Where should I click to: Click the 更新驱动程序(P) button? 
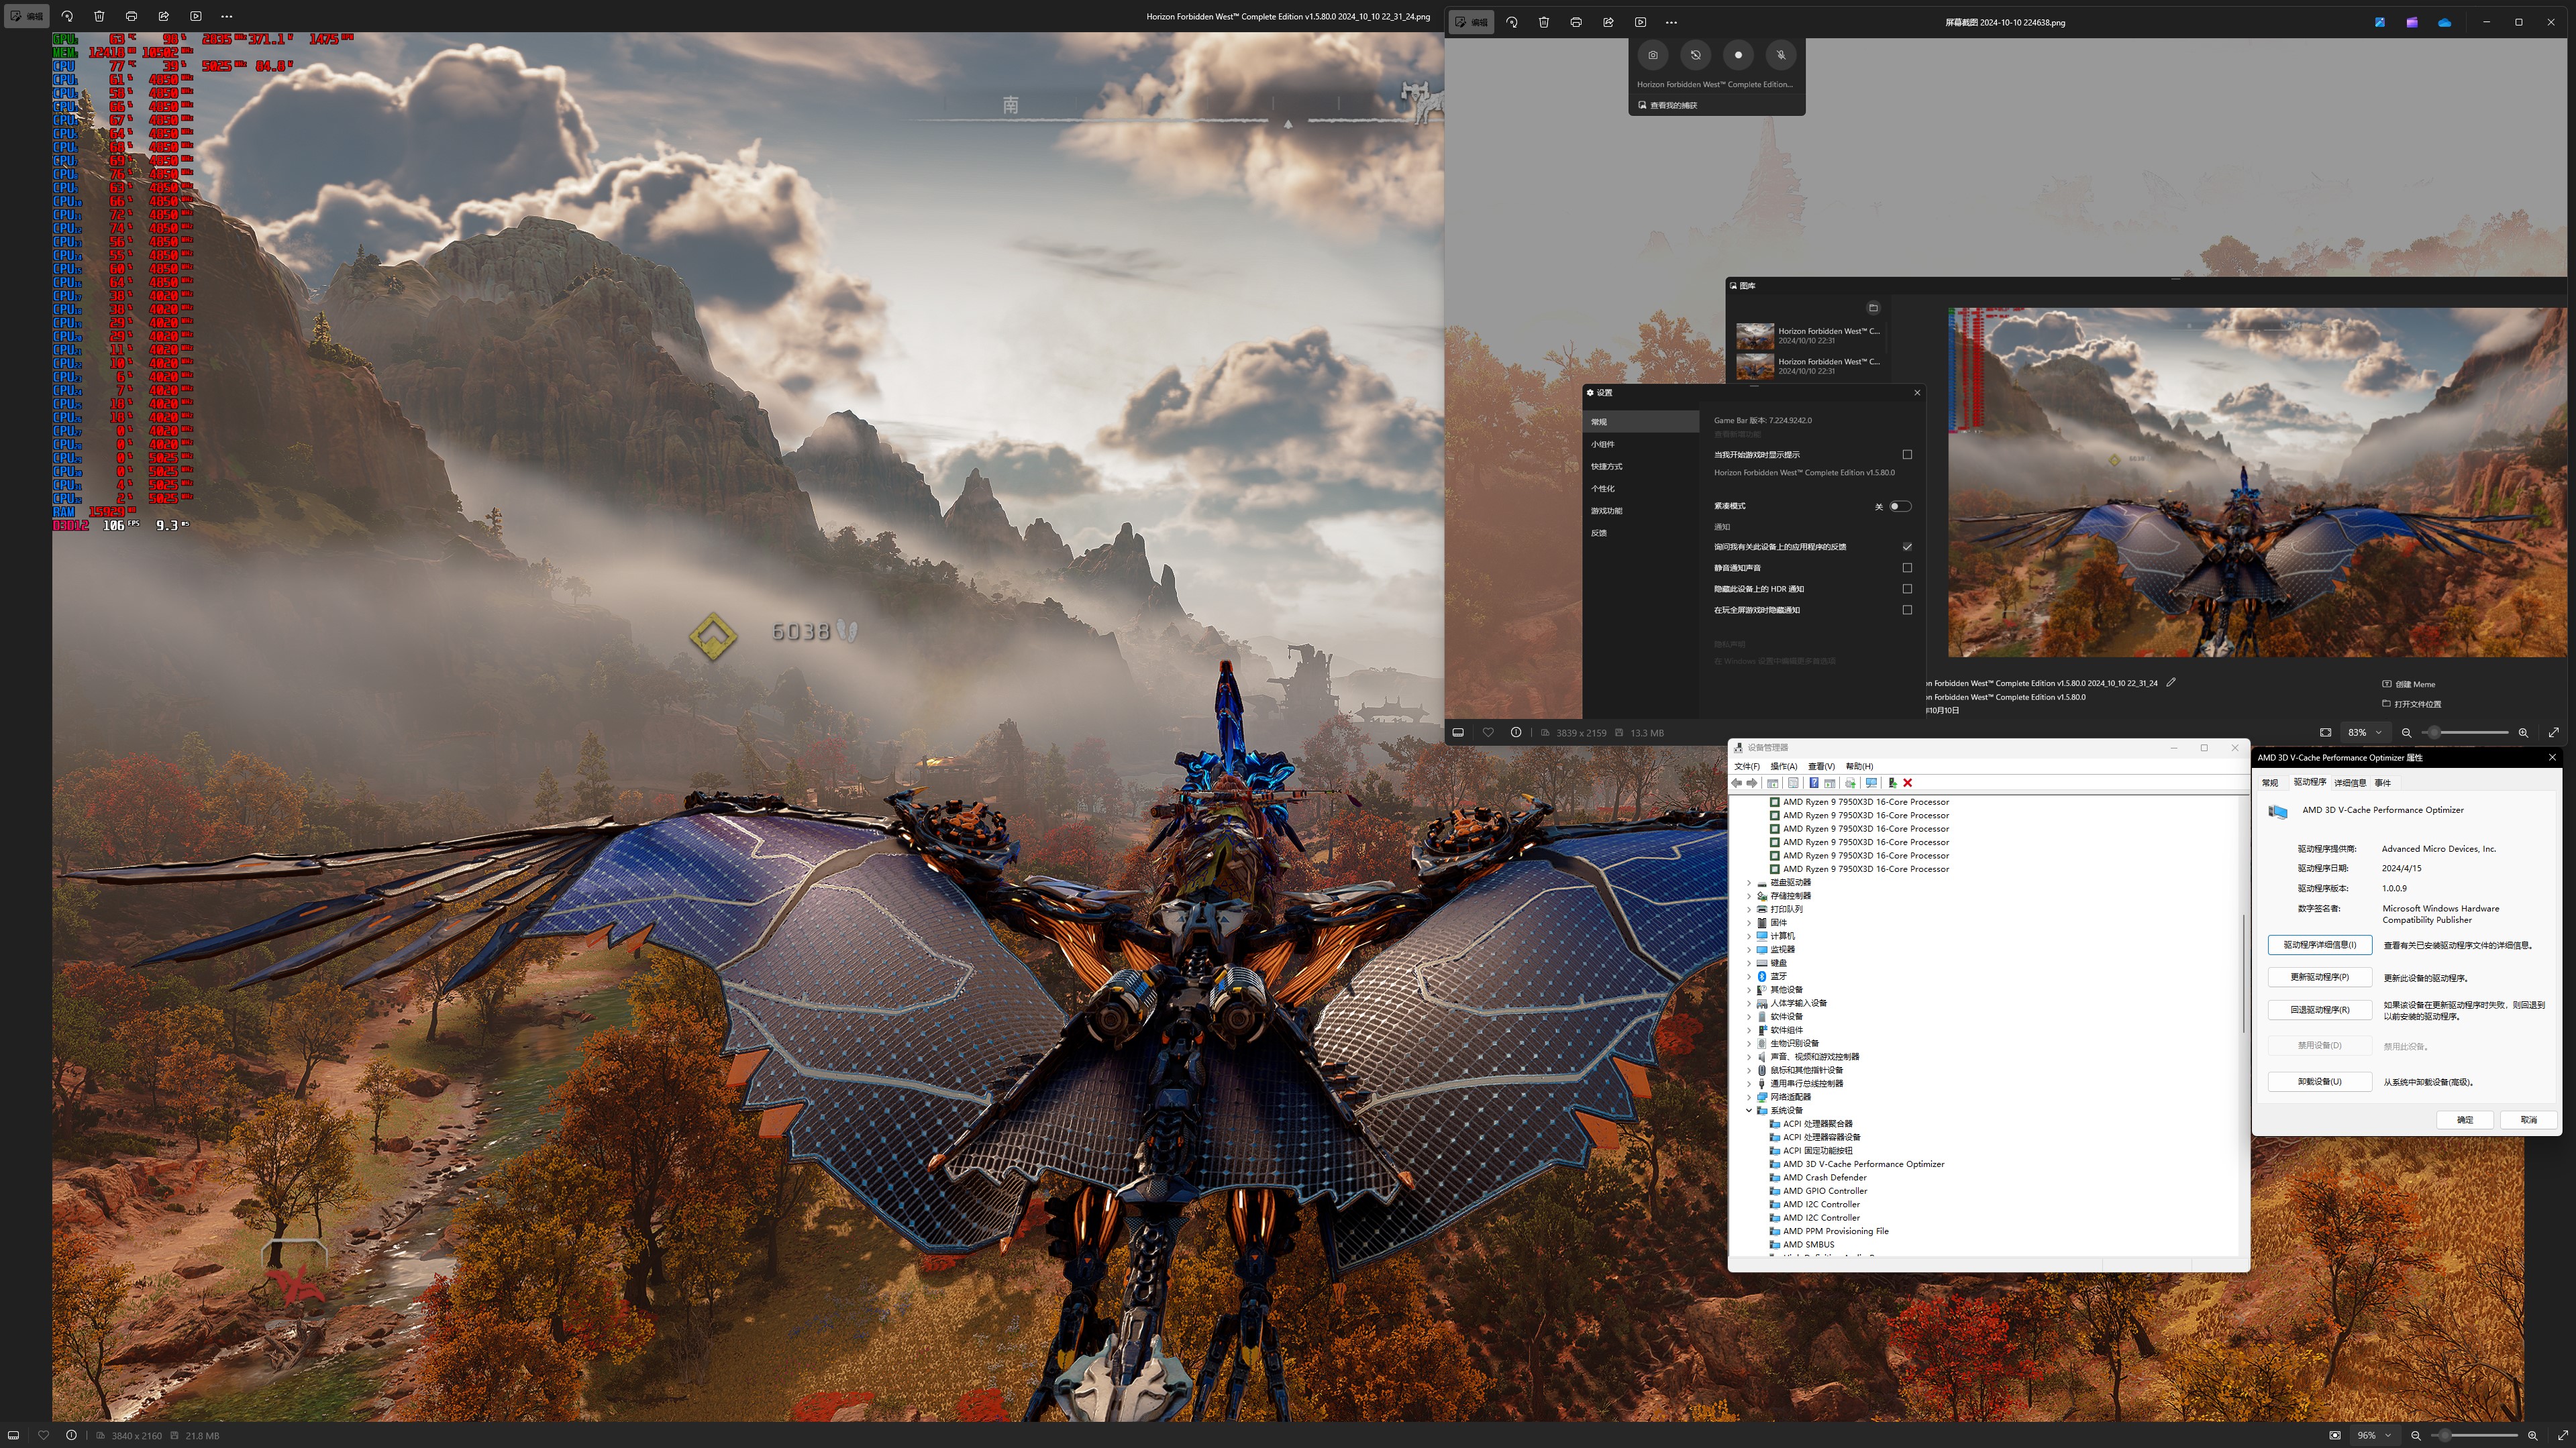click(2320, 977)
